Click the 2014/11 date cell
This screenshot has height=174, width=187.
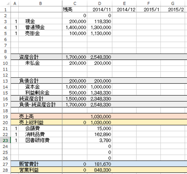(100, 9)
